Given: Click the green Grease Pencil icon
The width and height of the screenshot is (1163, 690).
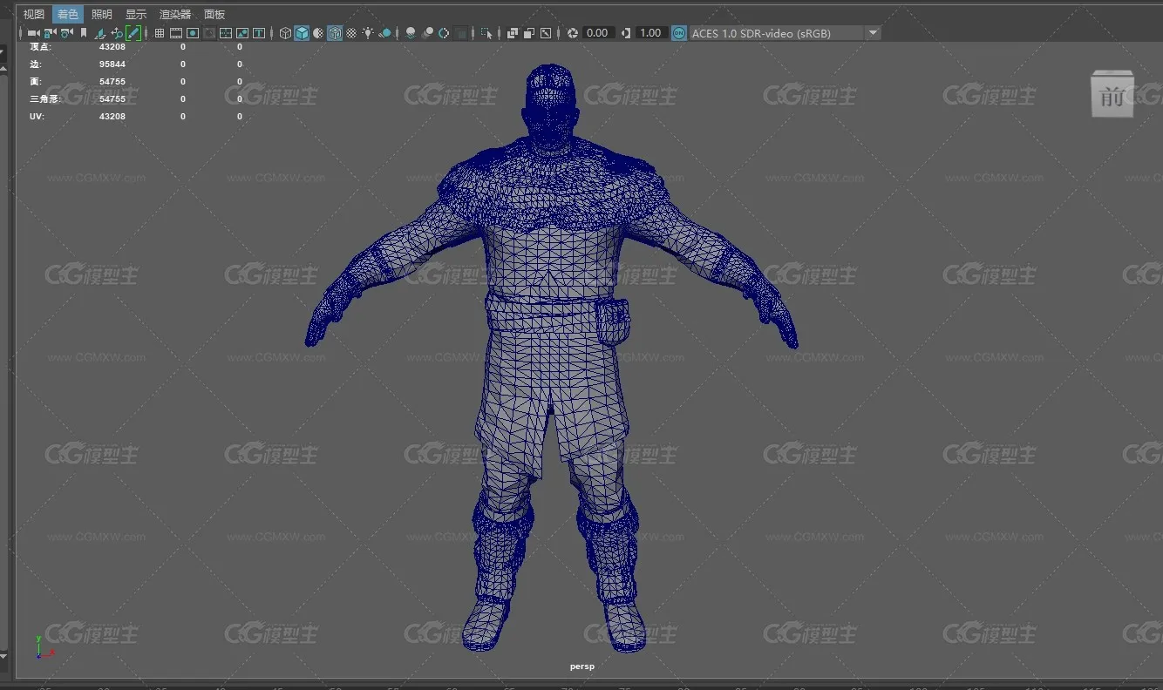Looking at the screenshot, I should pos(133,33).
